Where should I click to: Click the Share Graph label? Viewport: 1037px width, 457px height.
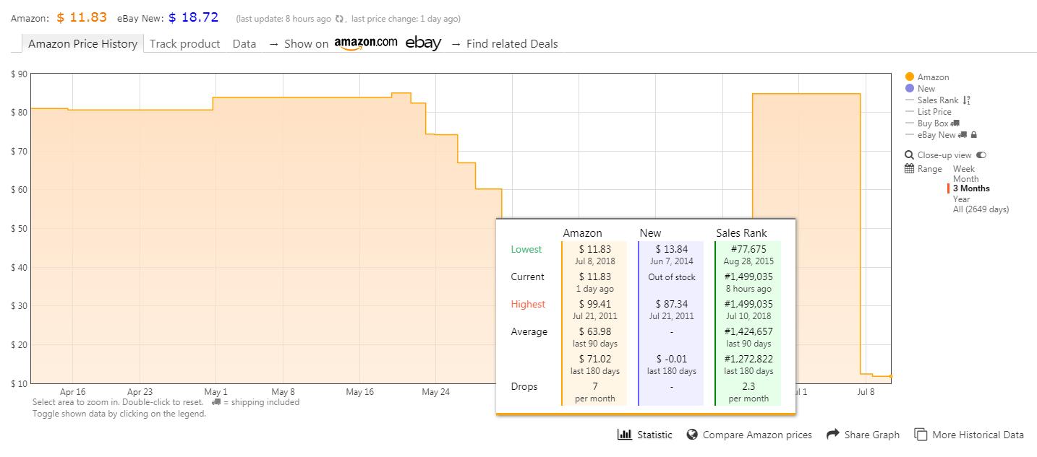(872, 435)
